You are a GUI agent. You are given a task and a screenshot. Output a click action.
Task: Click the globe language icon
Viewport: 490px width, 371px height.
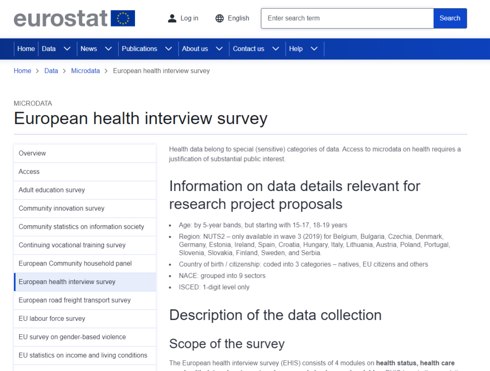tap(220, 18)
